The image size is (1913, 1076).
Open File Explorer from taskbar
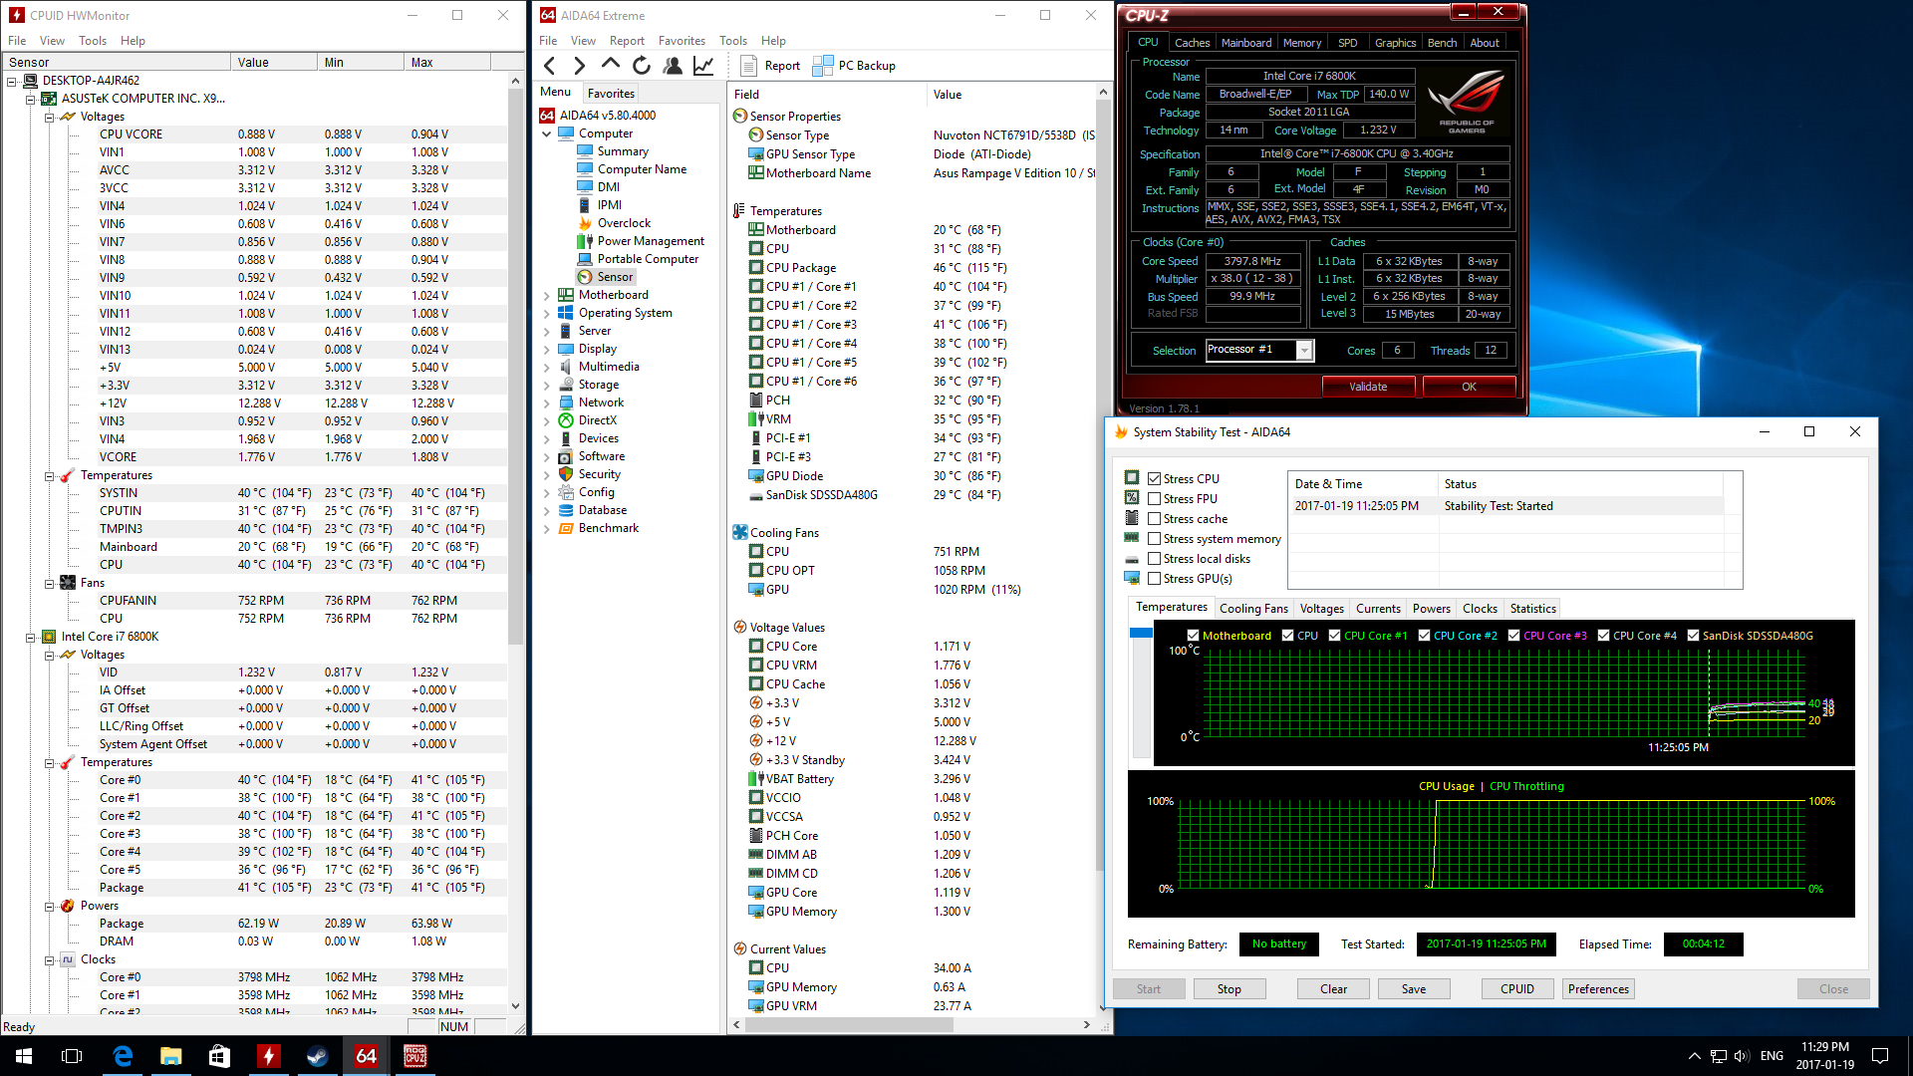(171, 1056)
